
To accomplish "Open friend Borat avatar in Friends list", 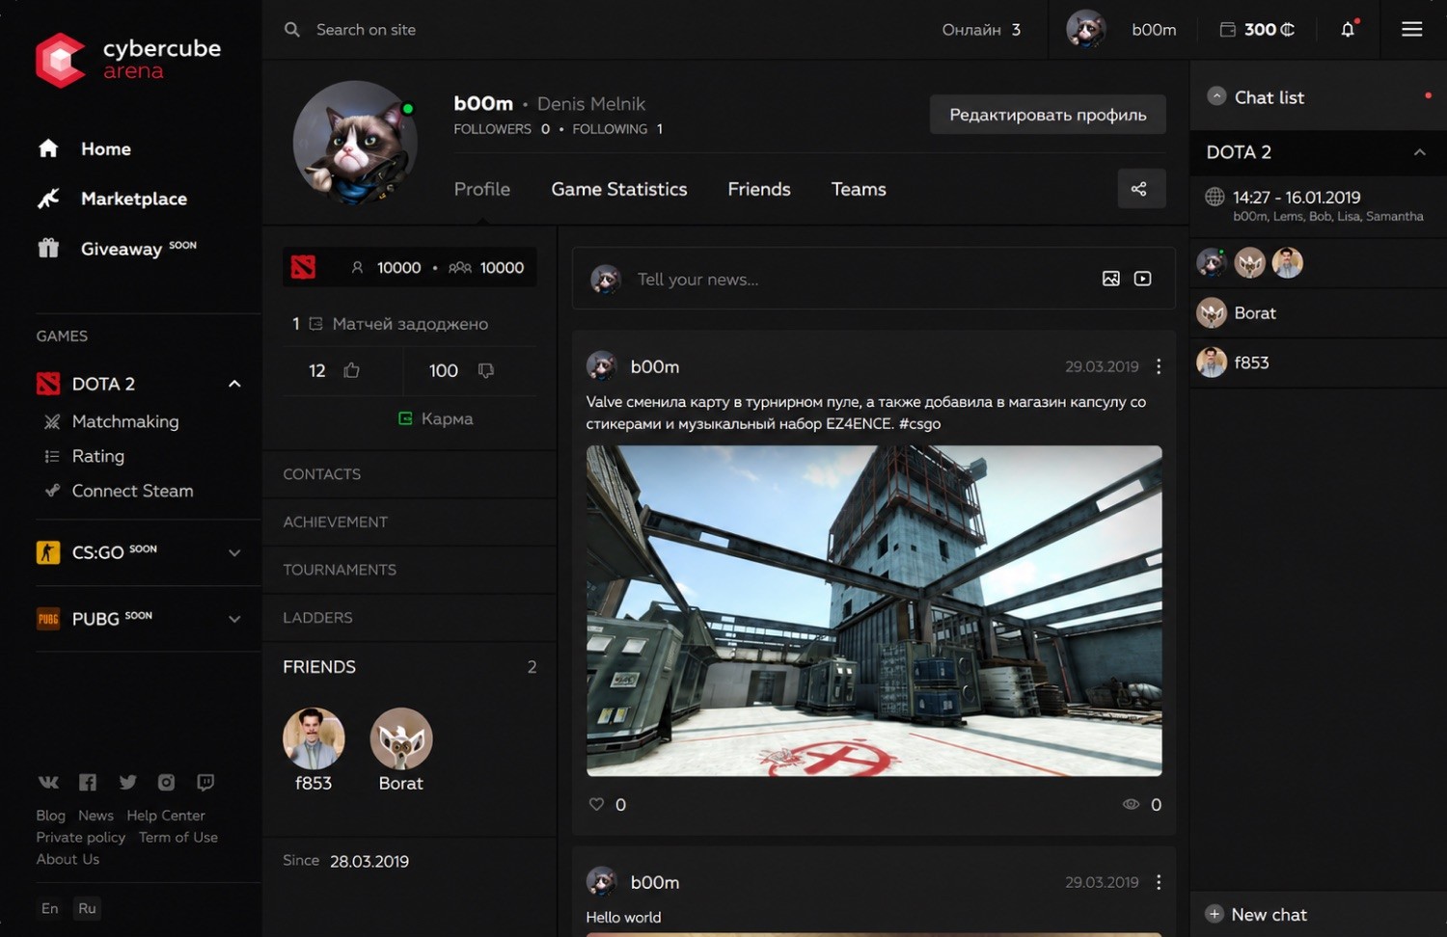I will (401, 738).
